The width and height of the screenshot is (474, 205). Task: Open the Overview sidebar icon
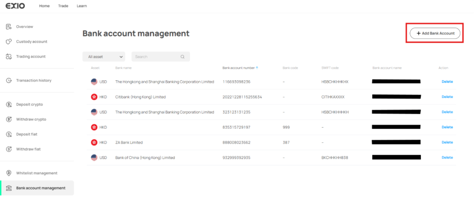pos(9,26)
